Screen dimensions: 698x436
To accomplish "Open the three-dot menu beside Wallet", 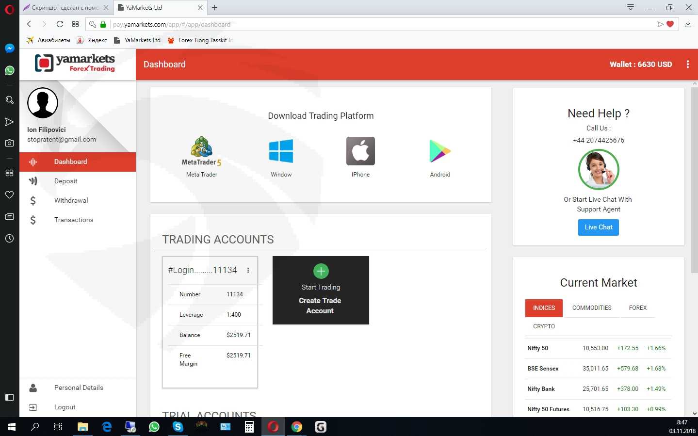I will point(687,65).
